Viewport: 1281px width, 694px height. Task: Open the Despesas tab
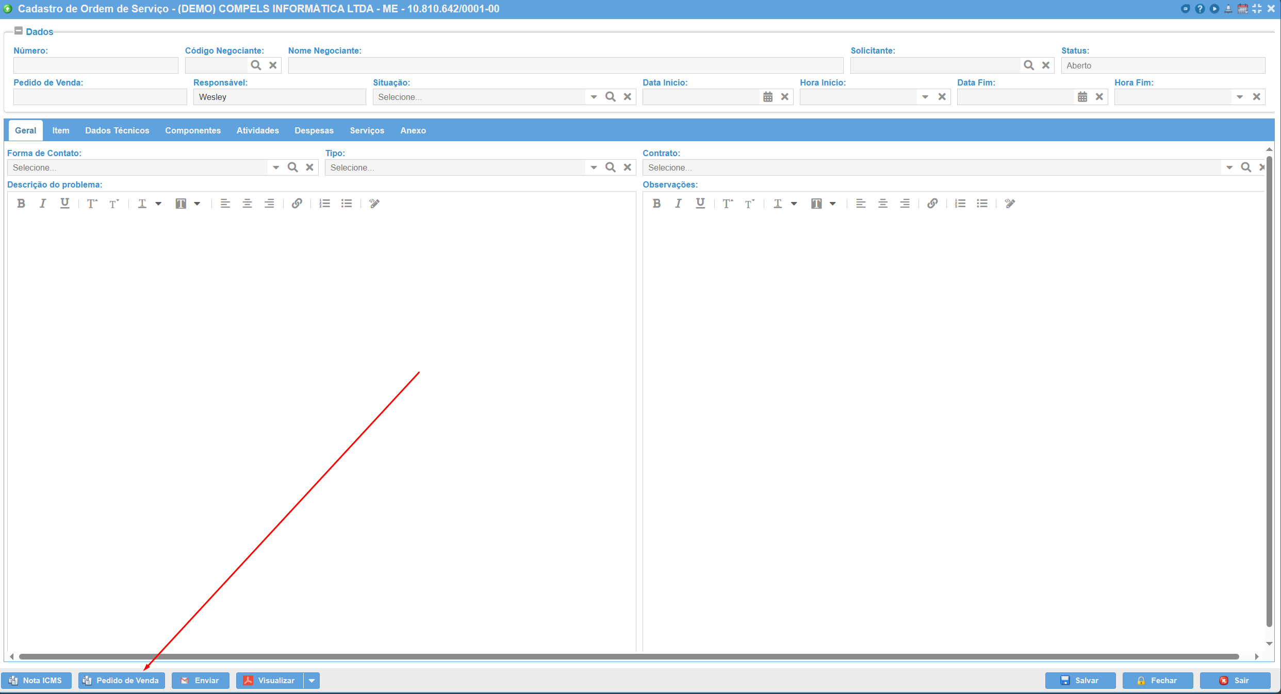coord(314,130)
